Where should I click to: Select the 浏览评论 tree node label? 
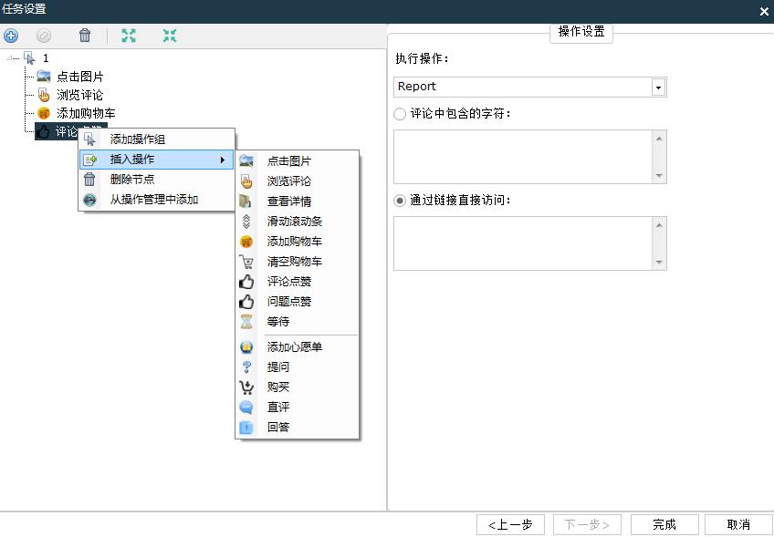pos(80,95)
